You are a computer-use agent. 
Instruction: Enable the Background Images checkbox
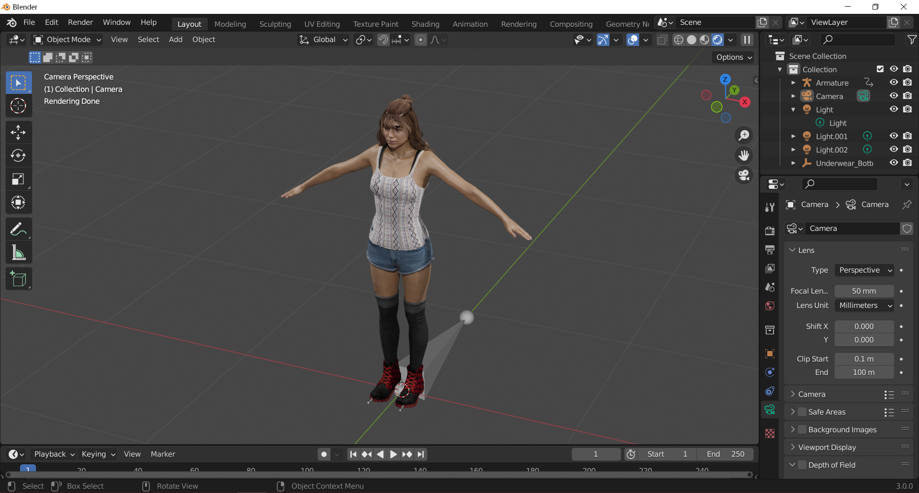coord(802,429)
